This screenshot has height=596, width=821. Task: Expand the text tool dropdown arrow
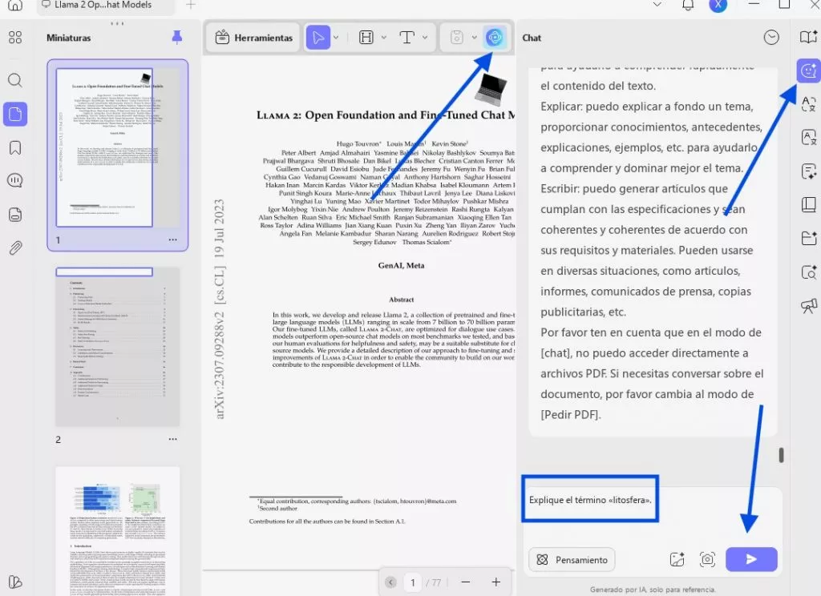click(x=425, y=38)
